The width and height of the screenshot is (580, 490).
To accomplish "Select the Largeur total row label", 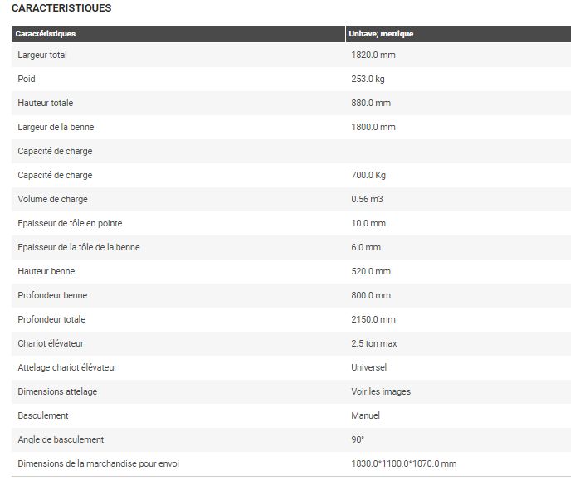I will click(42, 56).
